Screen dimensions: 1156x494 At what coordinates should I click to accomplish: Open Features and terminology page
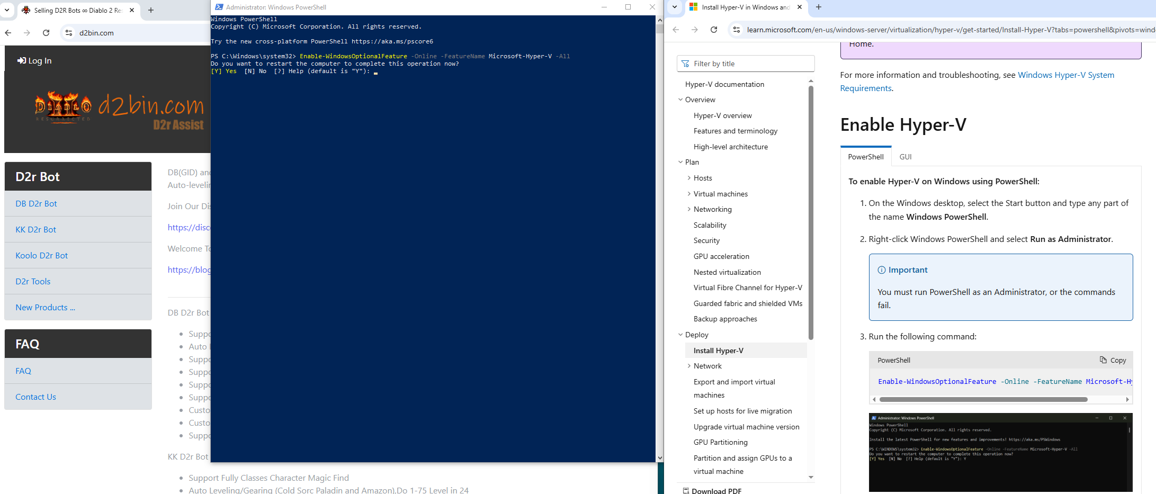[x=736, y=131]
